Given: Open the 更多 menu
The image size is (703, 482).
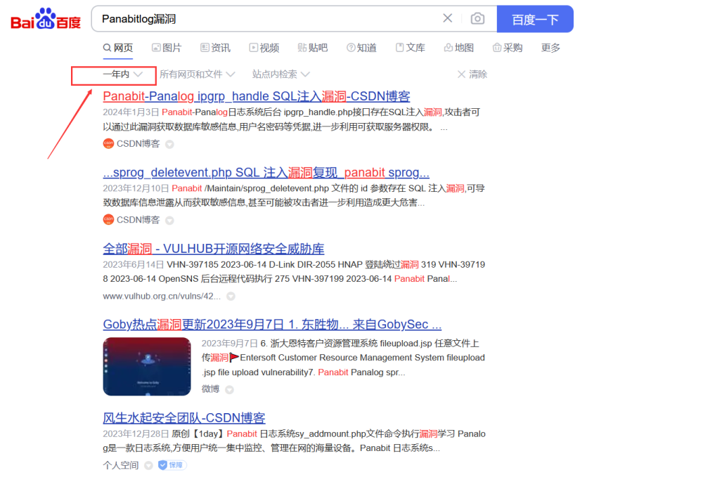Looking at the screenshot, I should pos(550,48).
